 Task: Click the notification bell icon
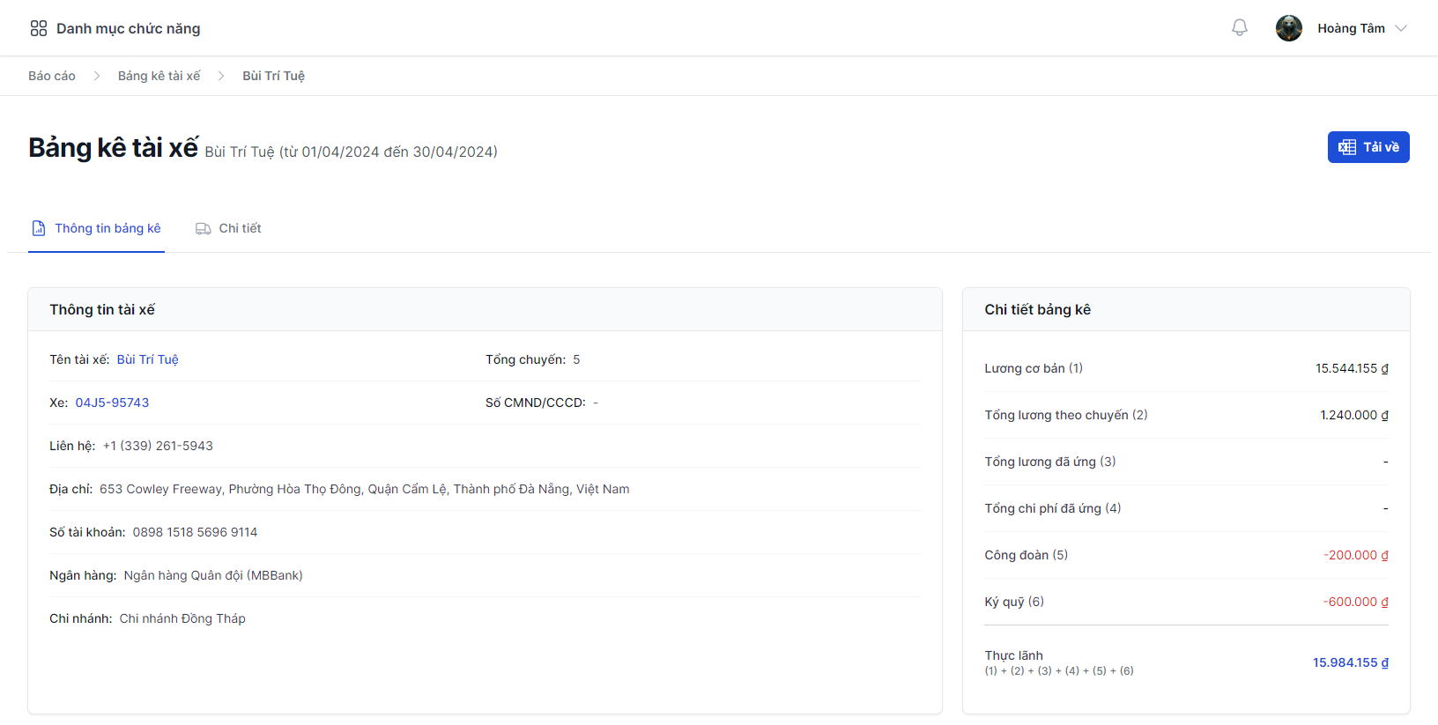click(1239, 28)
